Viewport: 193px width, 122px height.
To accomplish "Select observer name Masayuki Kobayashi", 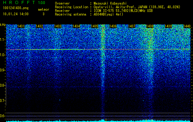I will [110, 3].
